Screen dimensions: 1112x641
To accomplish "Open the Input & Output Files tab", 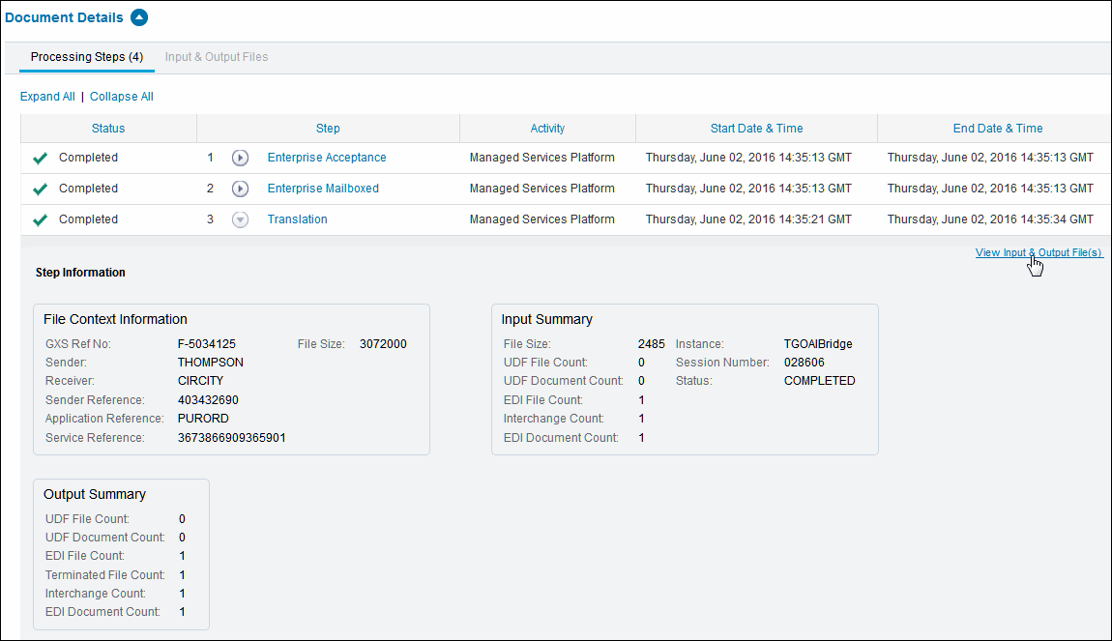I will click(x=217, y=57).
